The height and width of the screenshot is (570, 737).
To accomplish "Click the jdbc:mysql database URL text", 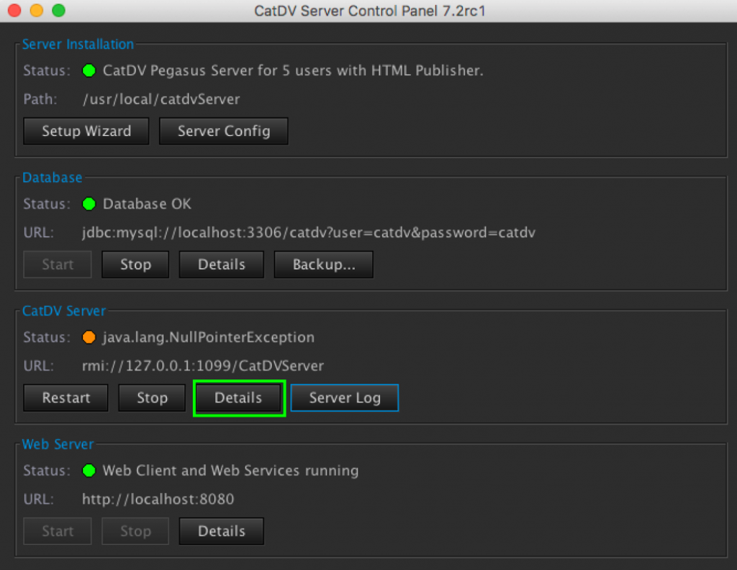I will click(309, 233).
